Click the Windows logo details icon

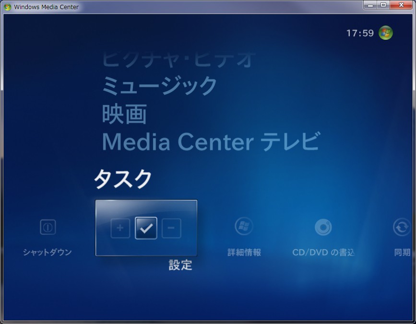pos(244,226)
